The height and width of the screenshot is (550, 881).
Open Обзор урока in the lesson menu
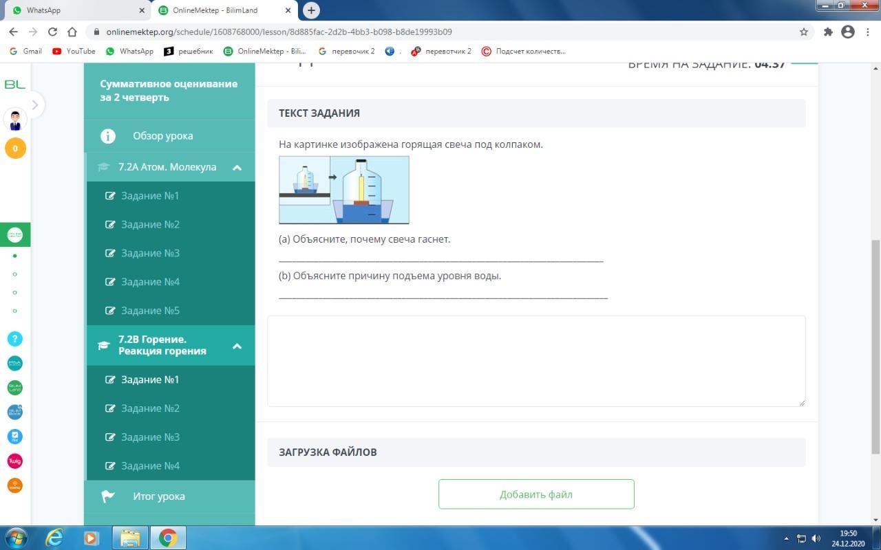[162, 136]
